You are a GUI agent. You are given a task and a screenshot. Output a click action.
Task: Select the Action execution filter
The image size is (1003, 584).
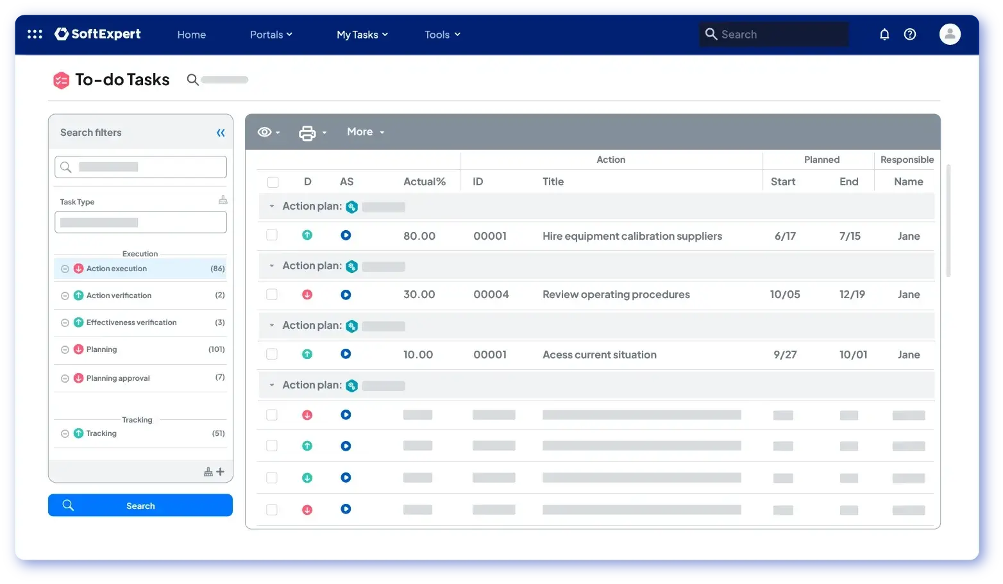tap(117, 269)
